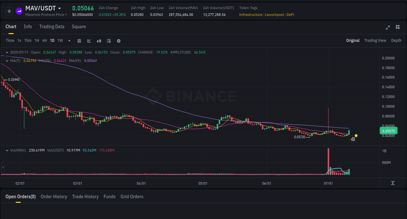Click the green 0.05075 price label
Image resolution: width=407 pixels, height=219 pixels.
pos(388,131)
